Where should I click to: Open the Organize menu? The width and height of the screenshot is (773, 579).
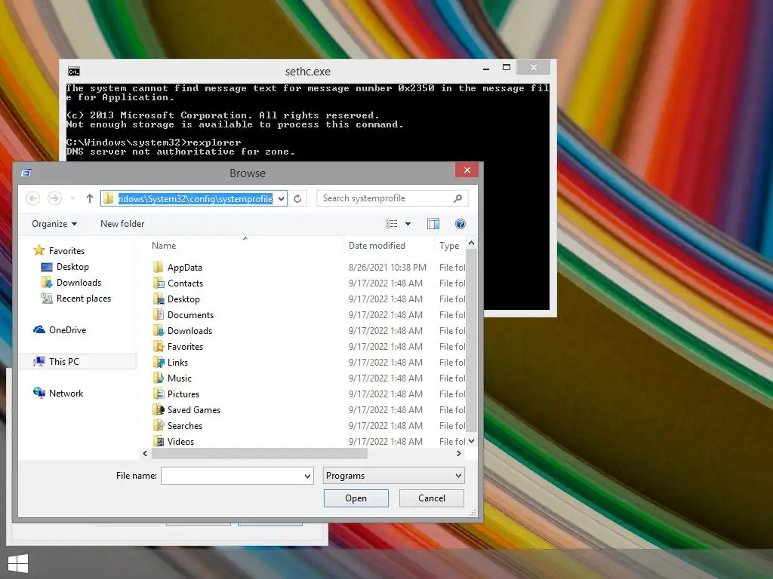tap(54, 224)
